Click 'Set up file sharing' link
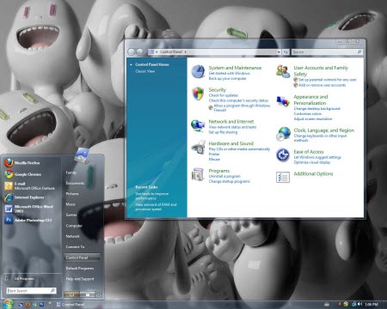This screenshot has height=309, width=387. click(223, 132)
